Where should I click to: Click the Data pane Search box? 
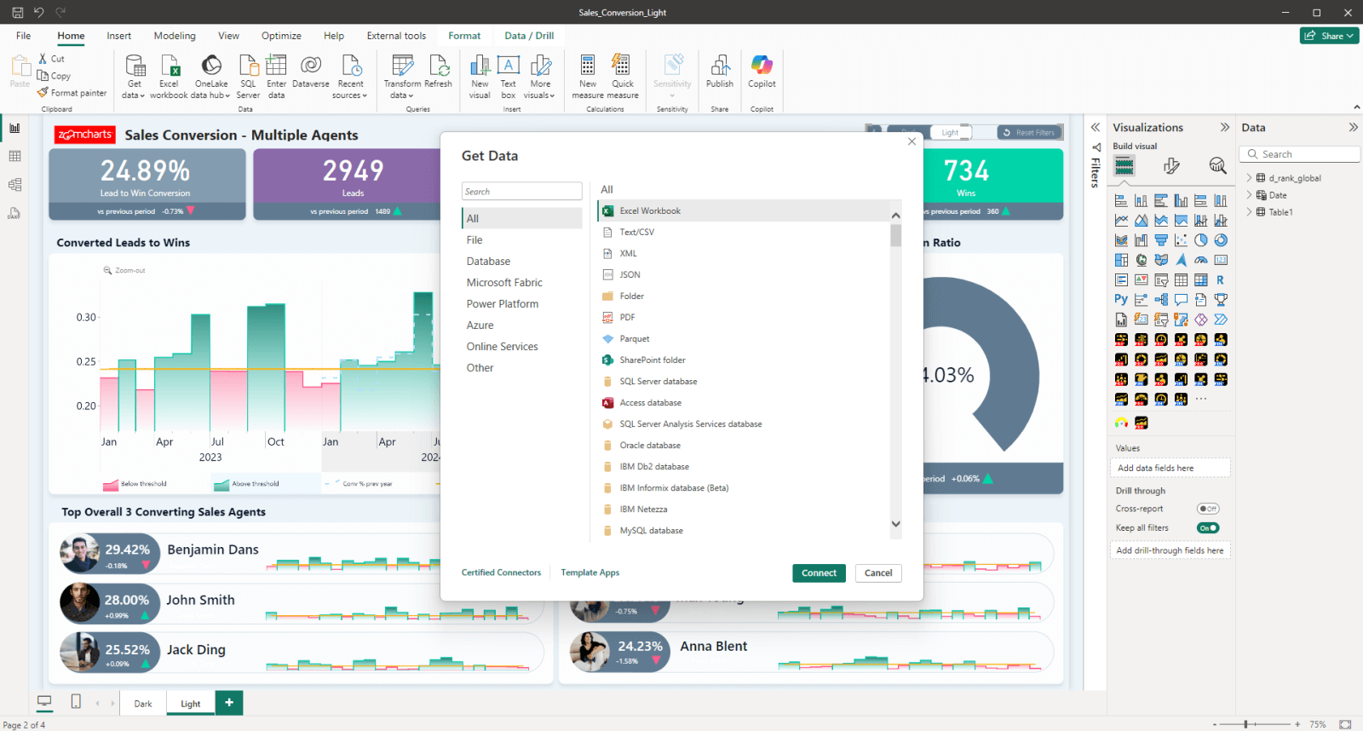[1301, 154]
